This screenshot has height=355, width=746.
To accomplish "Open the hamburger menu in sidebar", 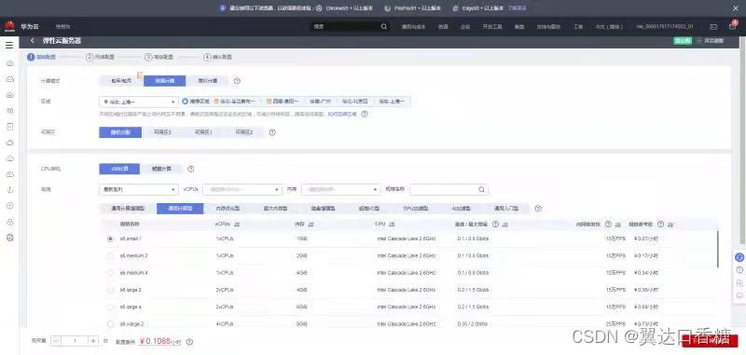I will [x=9, y=46].
